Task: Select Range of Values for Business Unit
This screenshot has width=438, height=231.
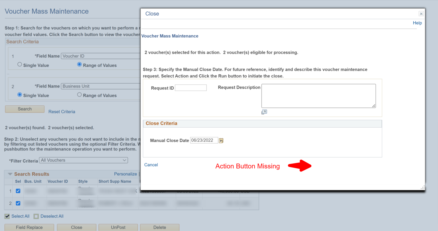Action: pyautogui.click(x=80, y=95)
